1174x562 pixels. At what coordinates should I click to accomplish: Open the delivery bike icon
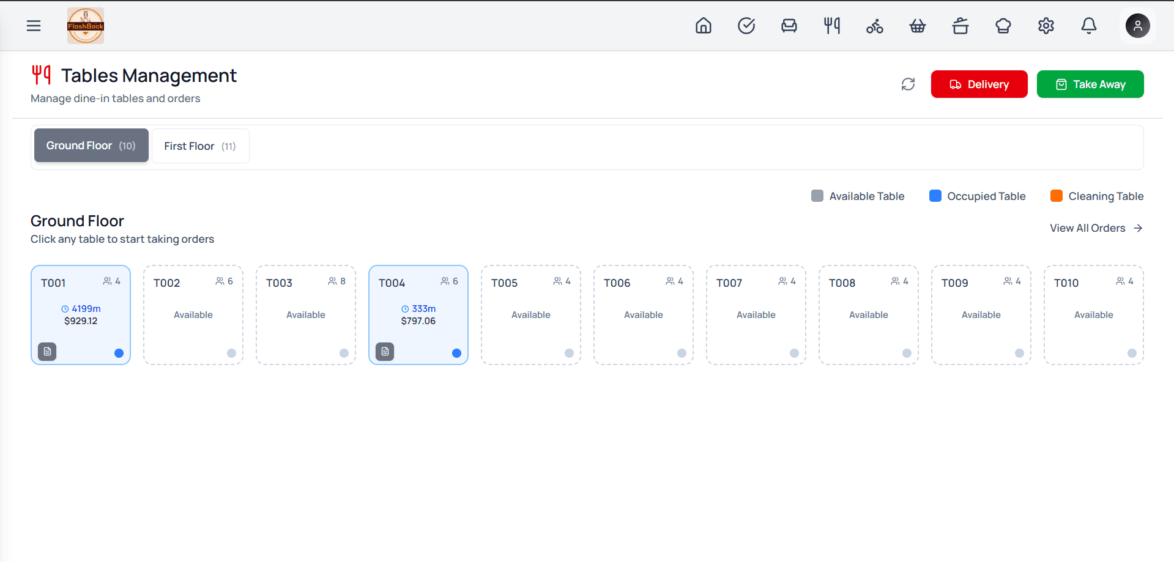(875, 26)
